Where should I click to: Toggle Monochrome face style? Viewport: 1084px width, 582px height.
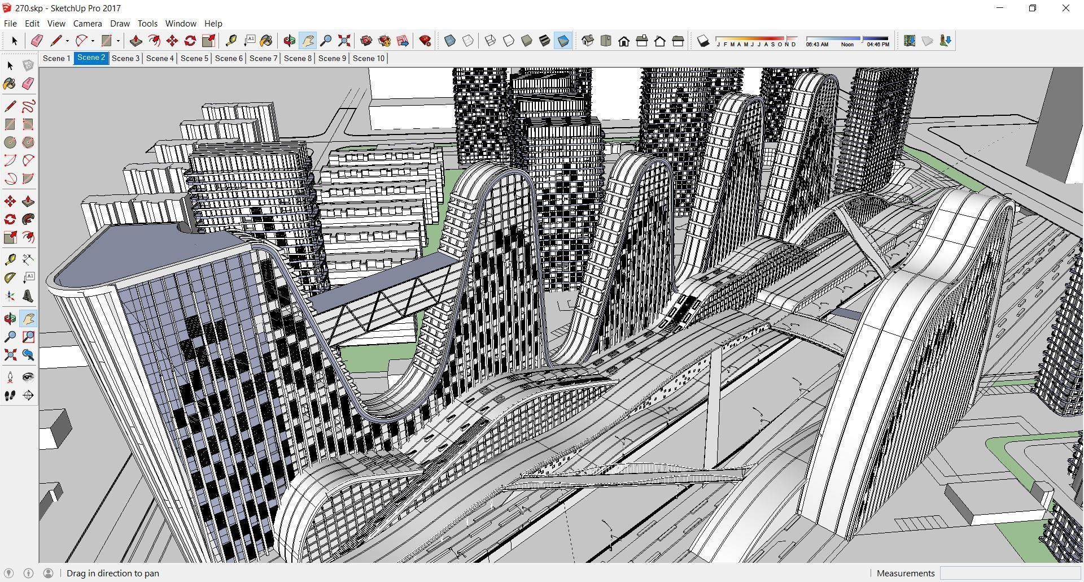pos(563,41)
